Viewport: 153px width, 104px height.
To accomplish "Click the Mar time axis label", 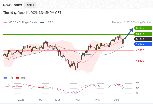I will 58,100.
